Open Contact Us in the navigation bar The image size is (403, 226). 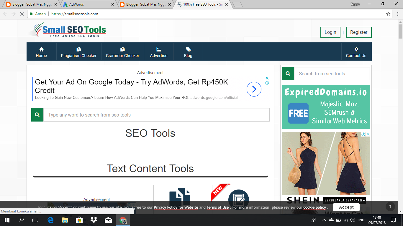(x=356, y=52)
